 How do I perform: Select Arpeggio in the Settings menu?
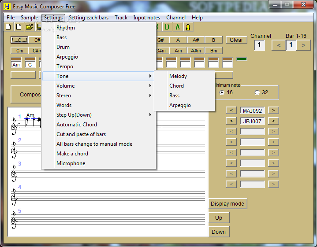click(x=98, y=57)
